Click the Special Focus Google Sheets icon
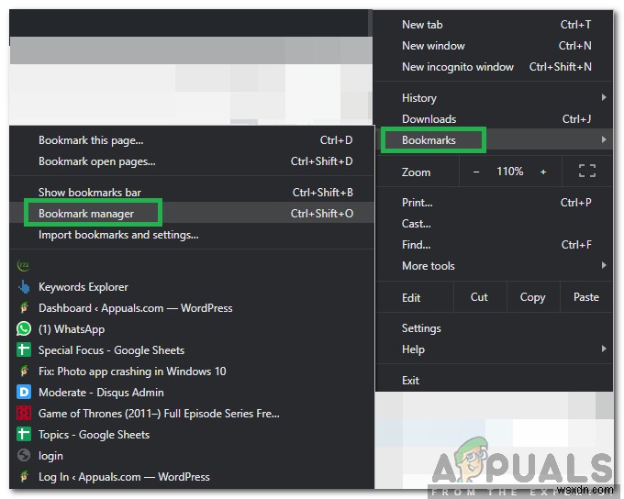The image size is (624, 499). (24, 349)
